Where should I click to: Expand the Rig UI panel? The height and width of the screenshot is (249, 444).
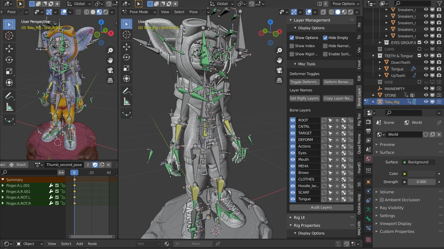click(299, 218)
